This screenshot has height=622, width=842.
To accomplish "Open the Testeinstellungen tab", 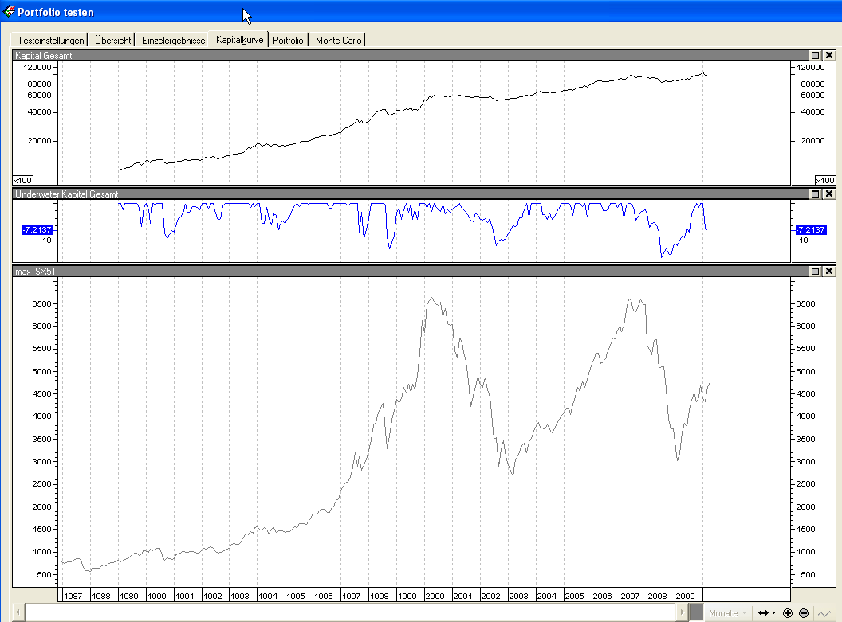I will [x=50, y=40].
